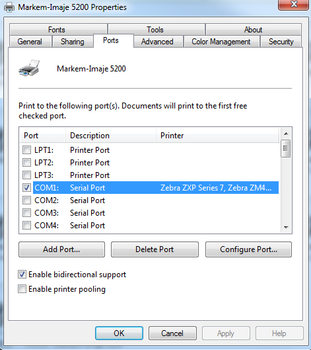Click the Apply button
Viewport: 311px width, 350px height.
click(x=226, y=333)
